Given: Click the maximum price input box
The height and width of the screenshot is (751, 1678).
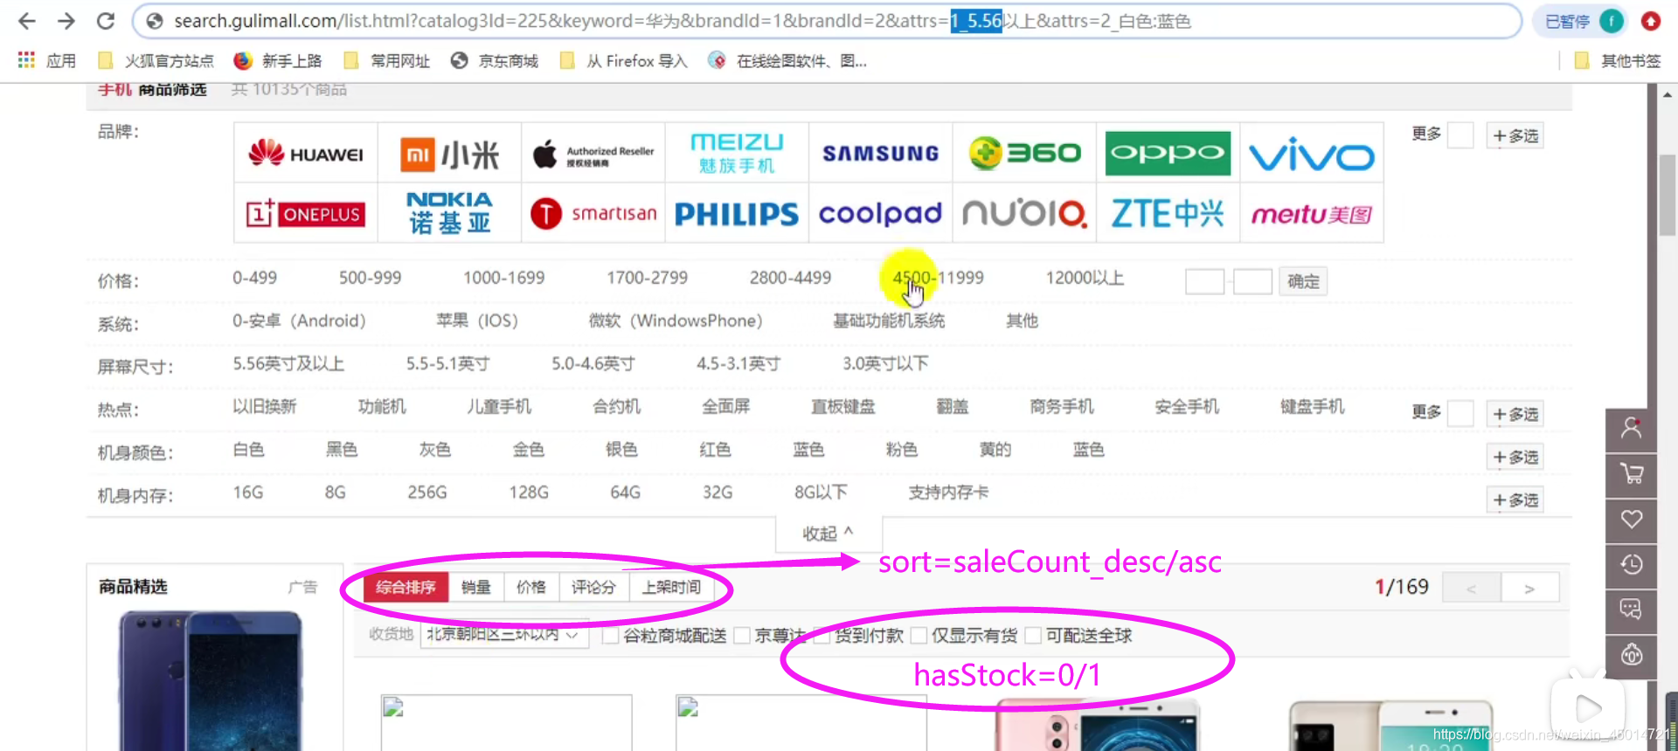Looking at the screenshot, I should [1252, 281].
